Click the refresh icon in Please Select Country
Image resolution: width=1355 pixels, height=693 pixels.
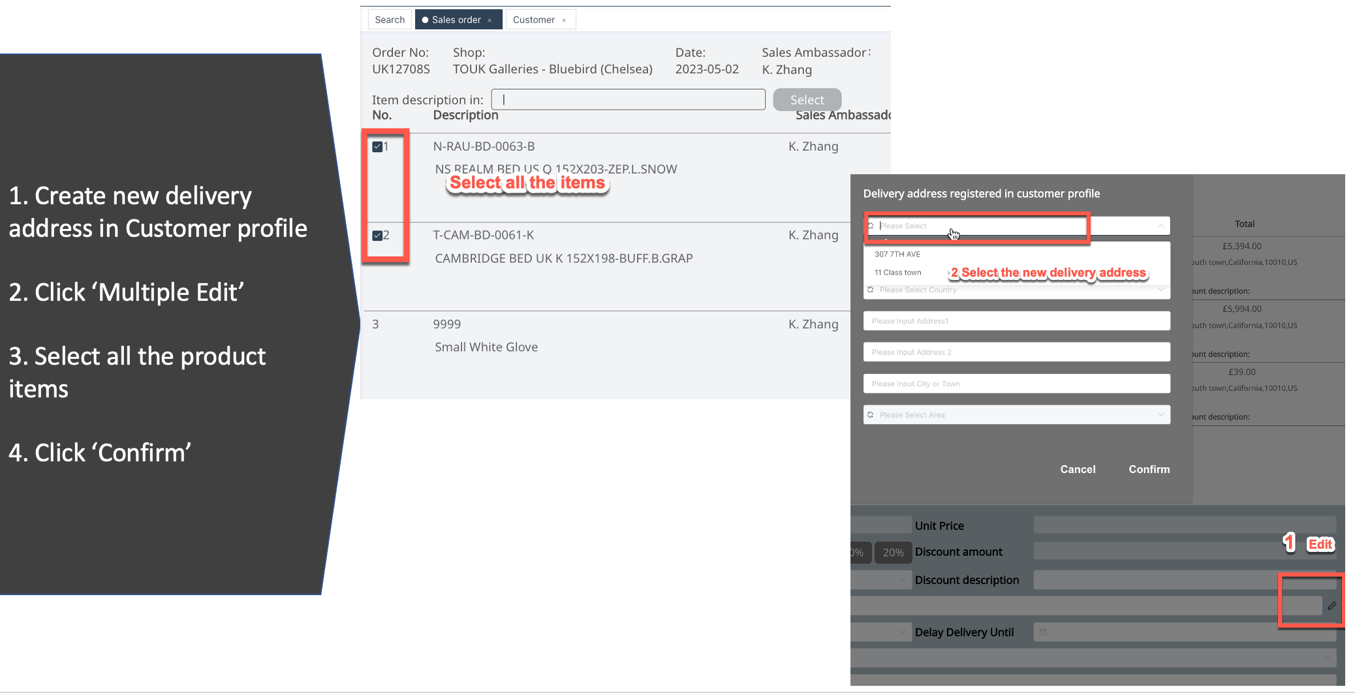click(871, 290)
